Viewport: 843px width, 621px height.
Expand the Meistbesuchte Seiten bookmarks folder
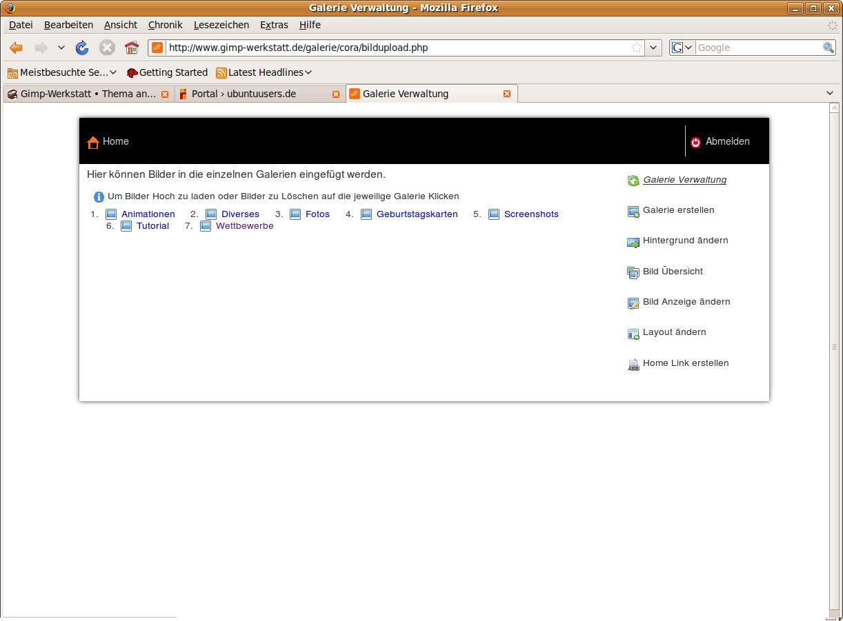tap(62, 72)
